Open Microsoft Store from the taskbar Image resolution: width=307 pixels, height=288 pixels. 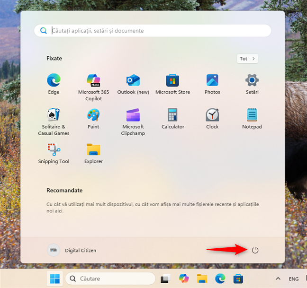[x=238, y=279]
